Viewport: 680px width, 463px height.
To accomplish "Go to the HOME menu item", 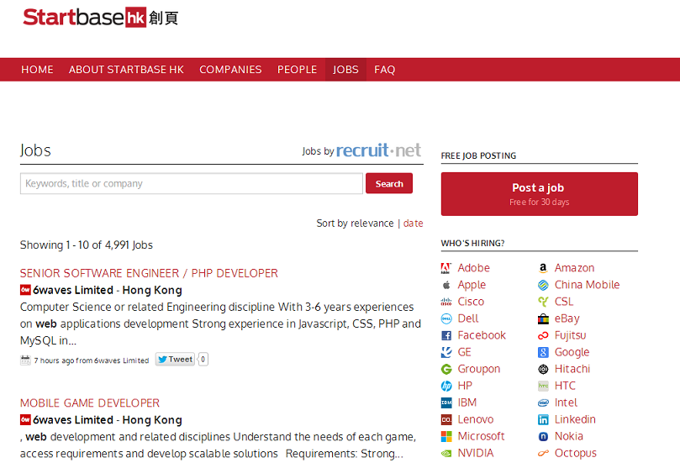I will 37,70.
